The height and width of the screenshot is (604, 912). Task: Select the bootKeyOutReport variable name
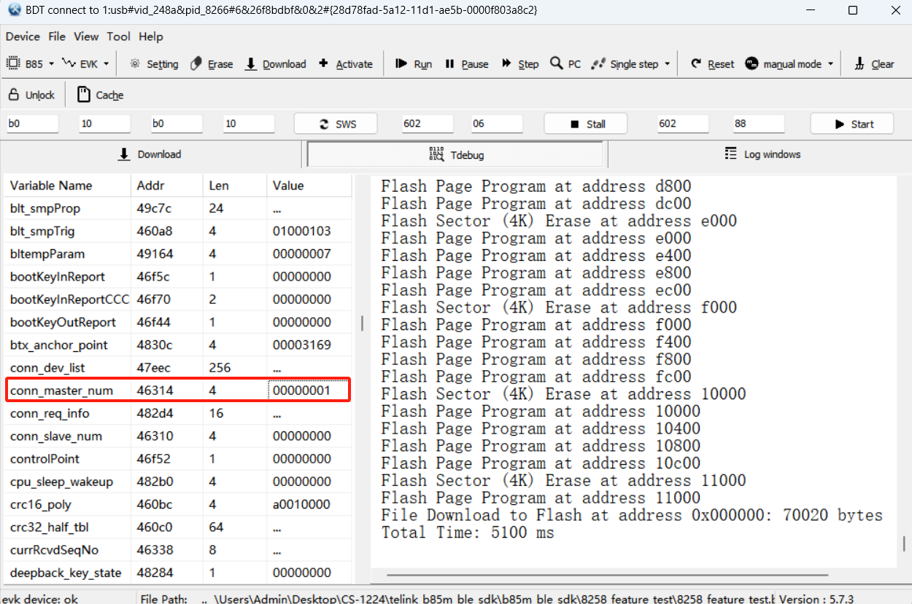(63, 322)
